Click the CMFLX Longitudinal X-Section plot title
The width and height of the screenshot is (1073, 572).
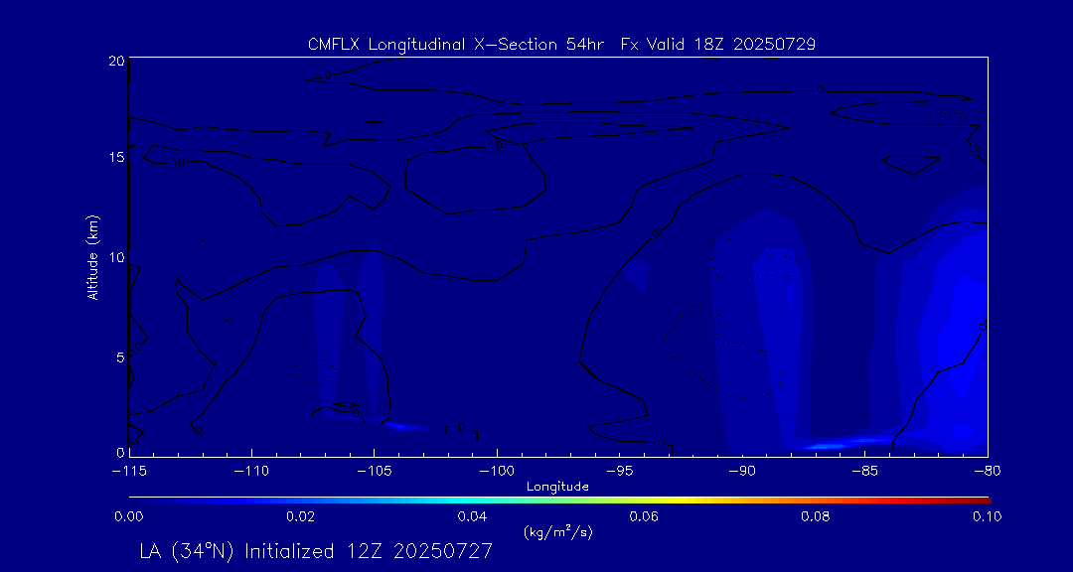coord(561,45)
